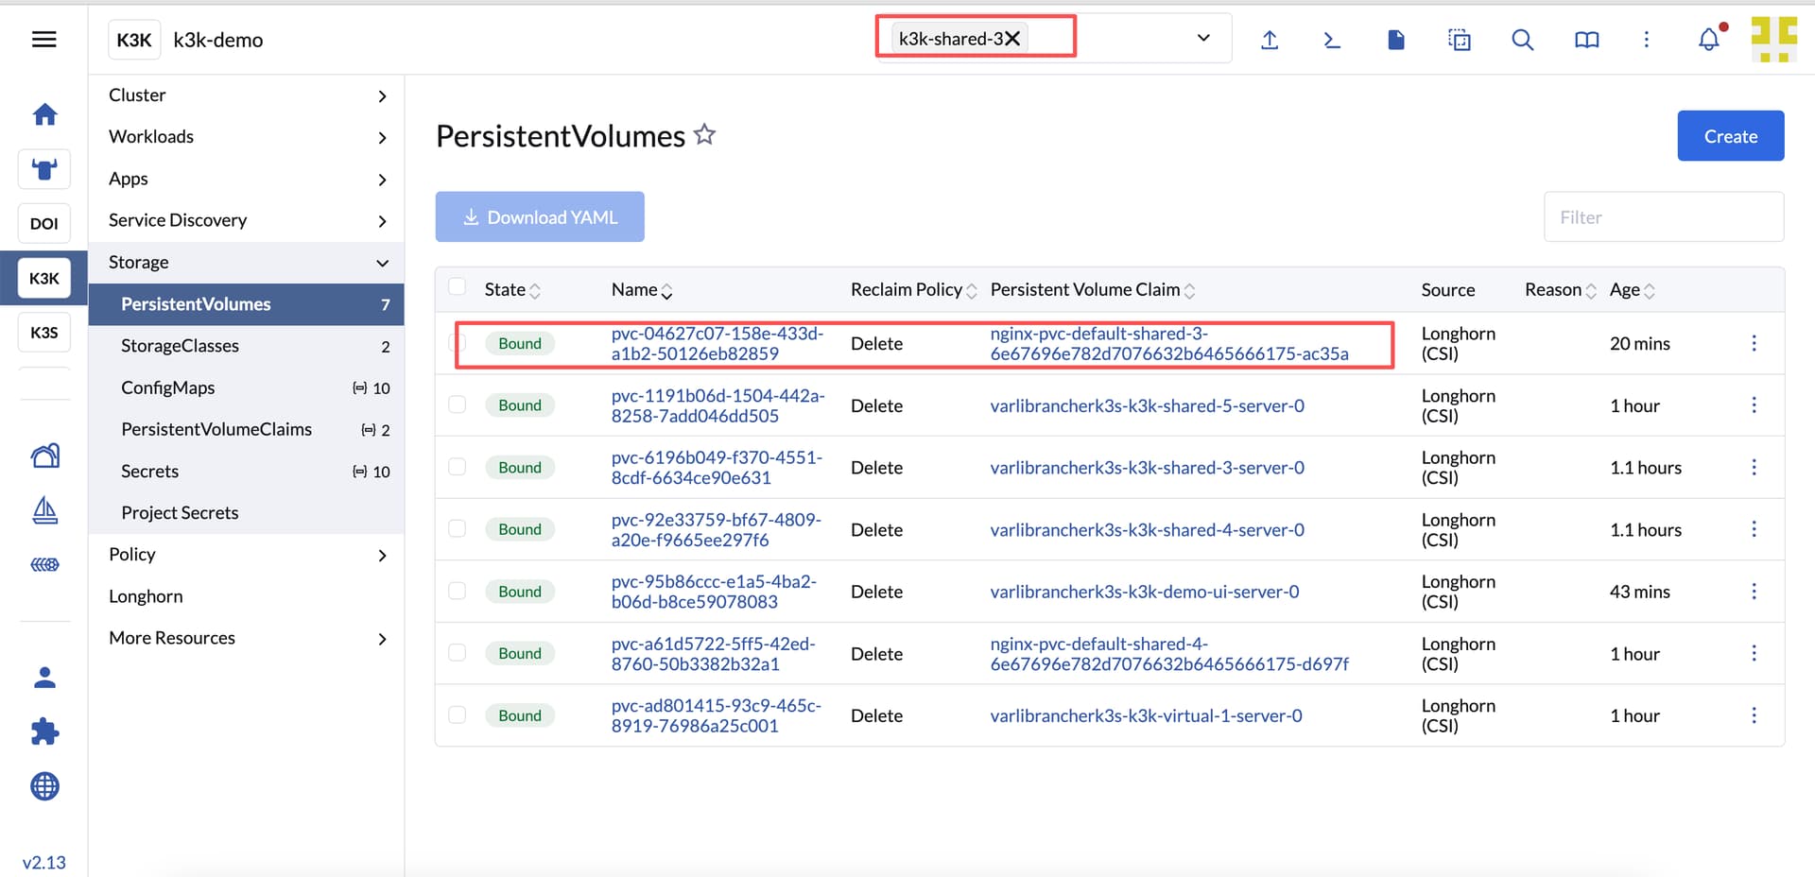Collapse the Storage navigation section
Viewport: 1815px width, 877px height.
[246, 263]
